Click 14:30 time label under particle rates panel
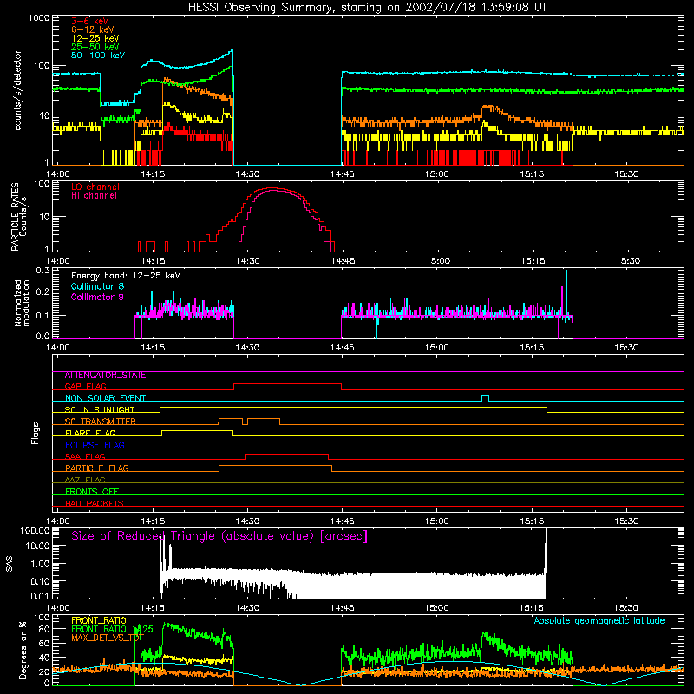Image resolution: width=694 pixels, height=694 pixels. click(x=247, y=261)
